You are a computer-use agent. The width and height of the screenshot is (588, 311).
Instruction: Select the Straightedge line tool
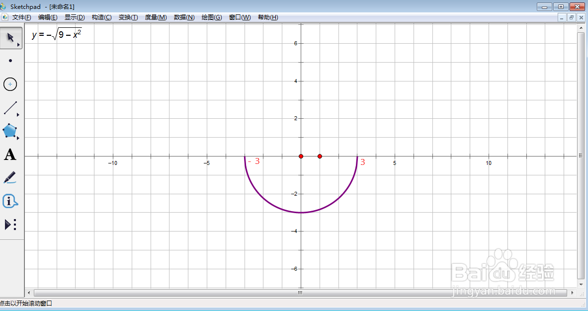tap(10, 108)
